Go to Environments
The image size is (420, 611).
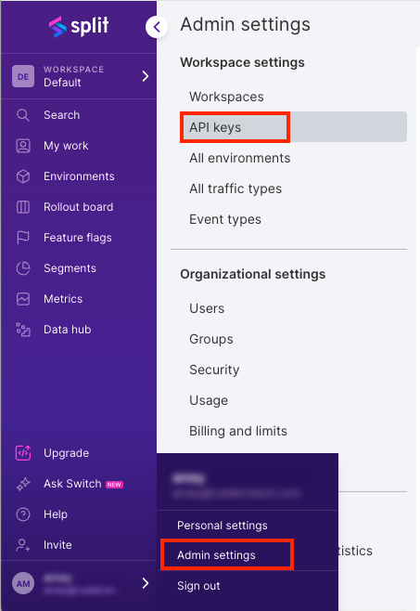79,176
